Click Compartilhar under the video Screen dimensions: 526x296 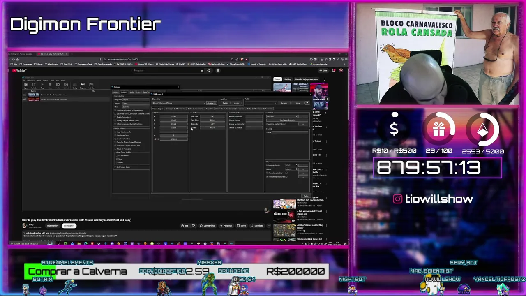tap(208, 226)
